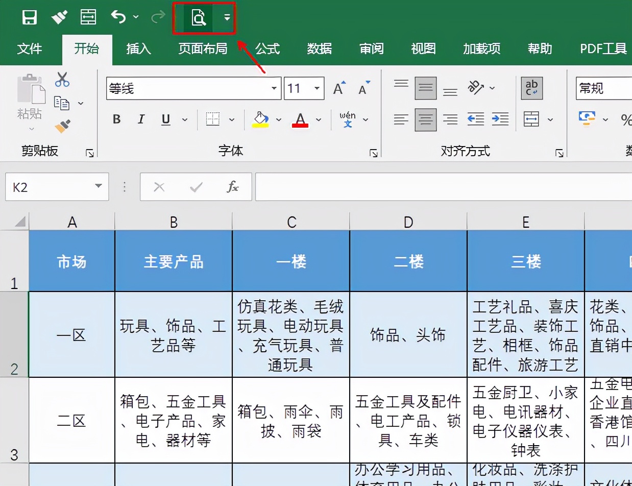Switch to the 数据 tab
632x486 pixels.
click(x=320, y=49)
